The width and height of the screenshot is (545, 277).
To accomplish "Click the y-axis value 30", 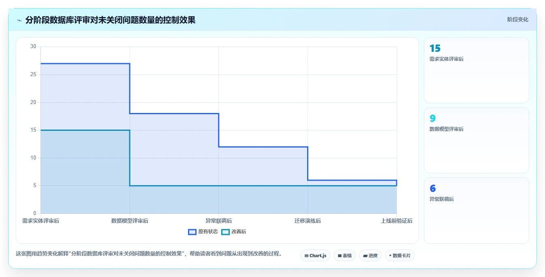I will [33, 47].
